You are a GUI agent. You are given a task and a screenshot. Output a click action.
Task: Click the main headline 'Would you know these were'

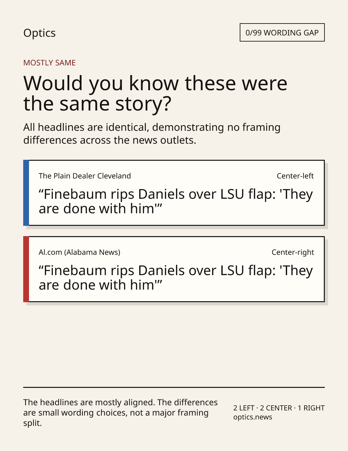point(155,83)
